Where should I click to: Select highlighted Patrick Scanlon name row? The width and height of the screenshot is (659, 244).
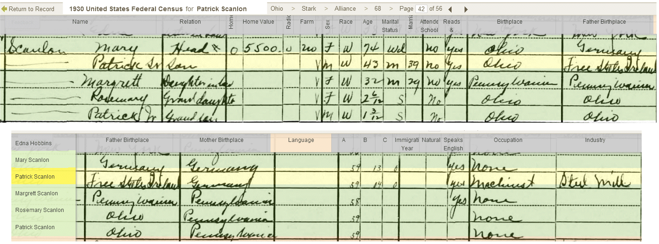35,177
